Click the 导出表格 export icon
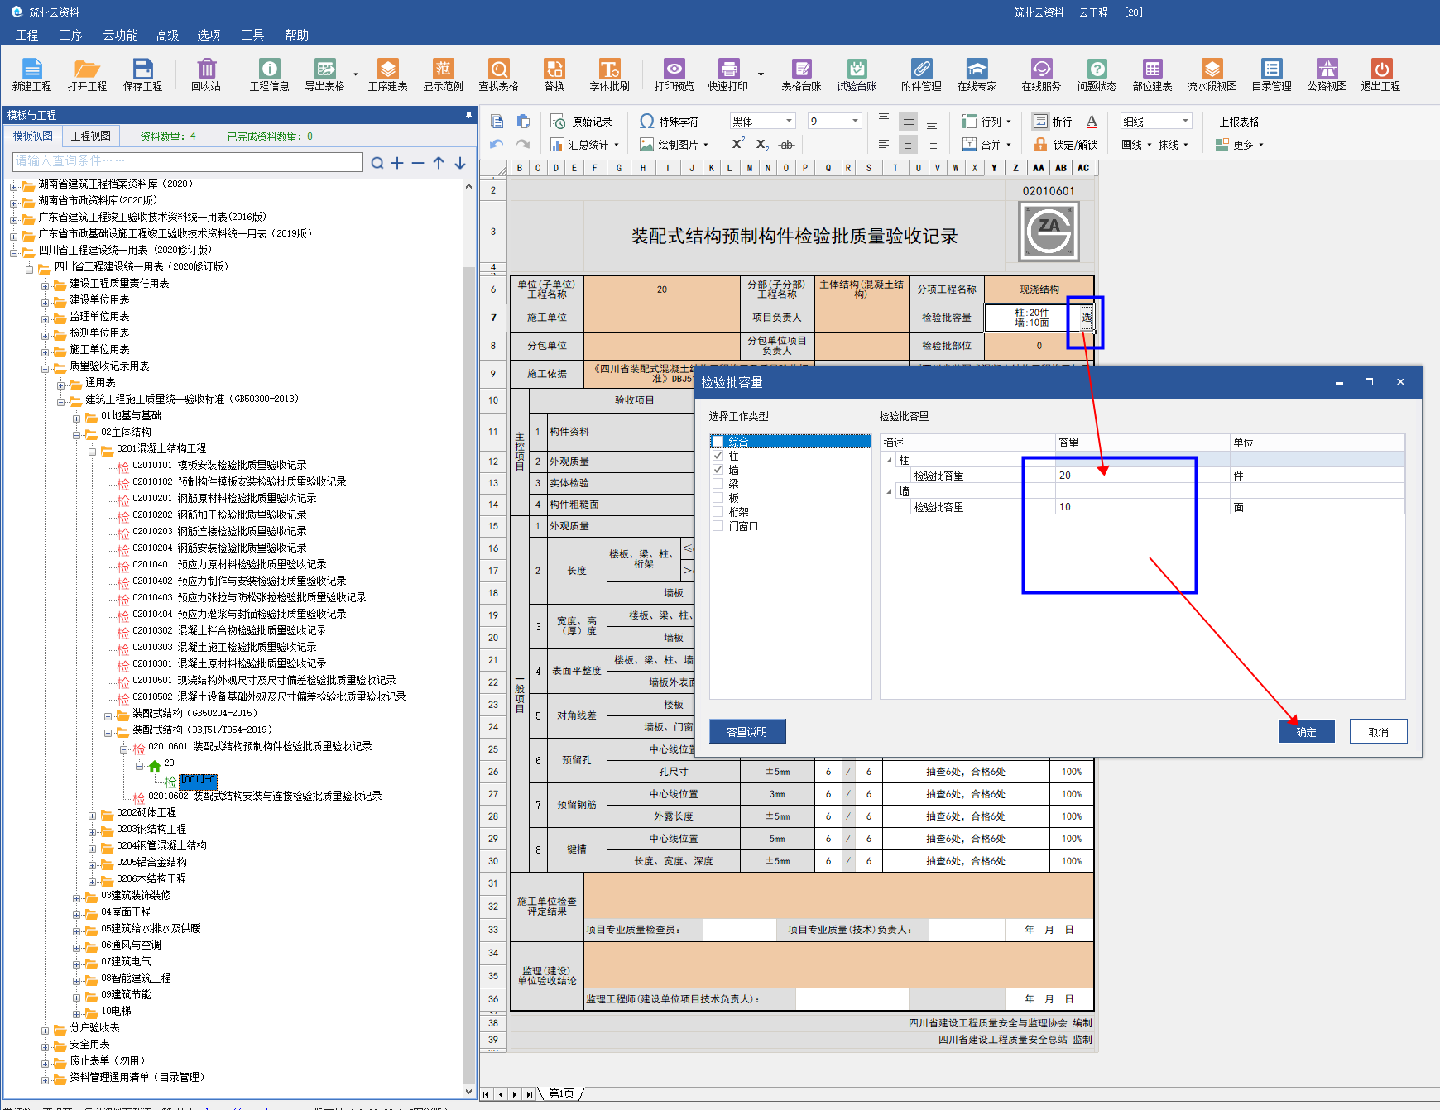The image size is (1440, 1110). (x=324, y=75)
